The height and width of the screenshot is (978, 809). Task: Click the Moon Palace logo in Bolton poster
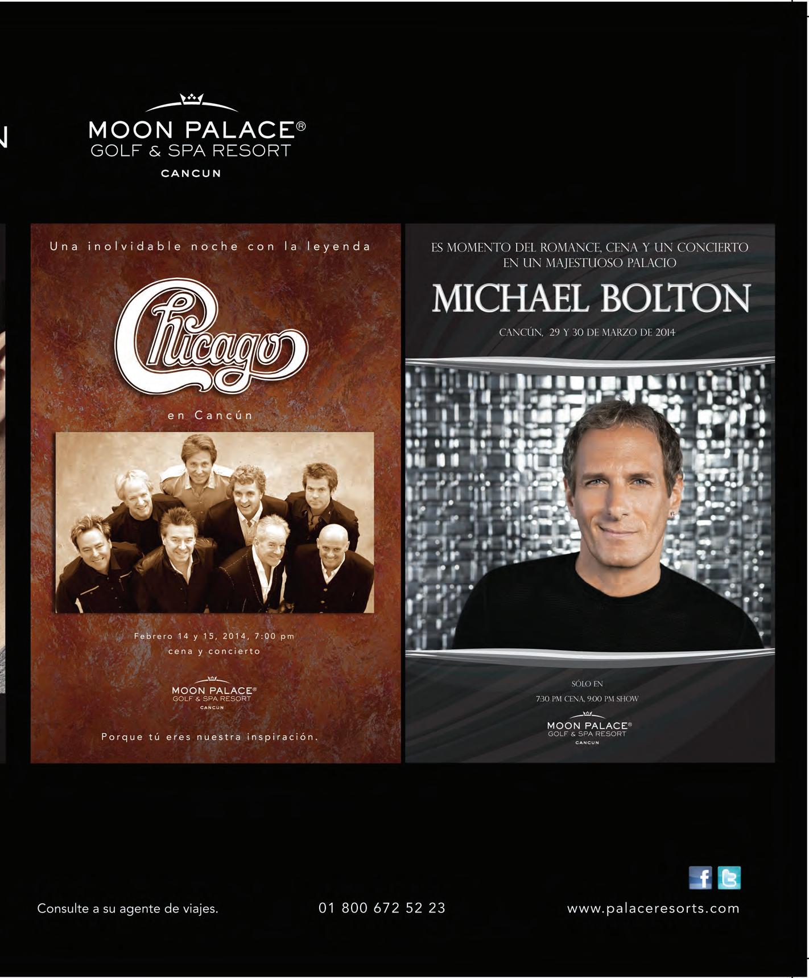click(x=589, y=728)
